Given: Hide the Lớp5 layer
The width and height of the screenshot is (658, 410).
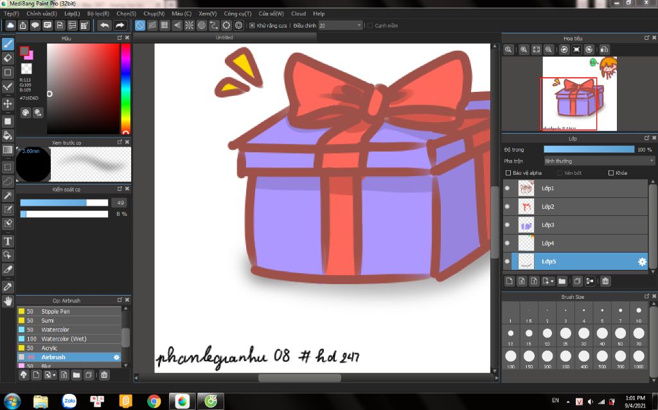Looking at the screenshot, I should point(507,262).
